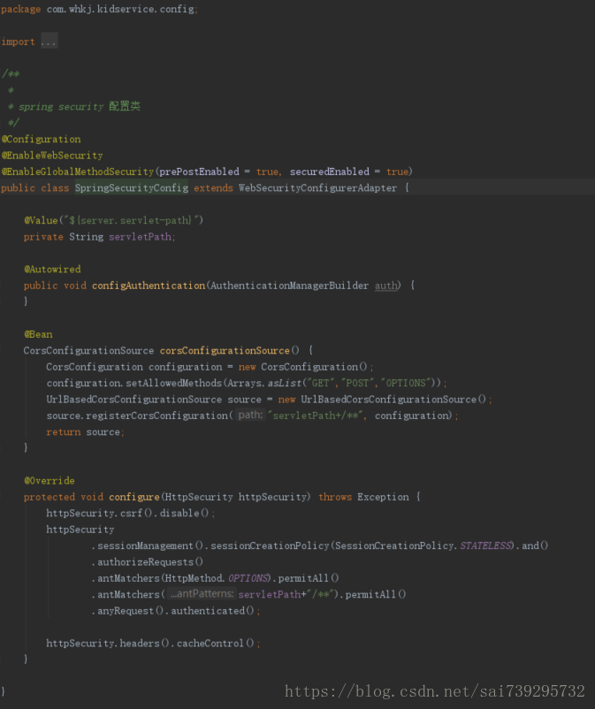595x709 pixels.
Task: Click the servletPath field declaration
Action: (141, 237)
